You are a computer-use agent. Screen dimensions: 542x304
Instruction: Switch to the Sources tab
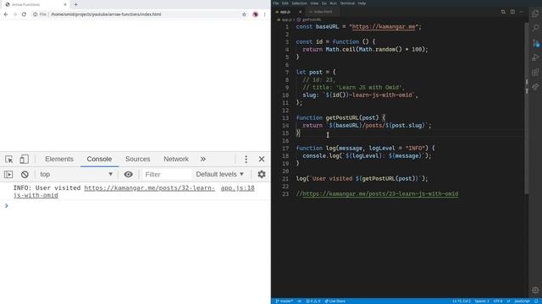tap(137, 160)
